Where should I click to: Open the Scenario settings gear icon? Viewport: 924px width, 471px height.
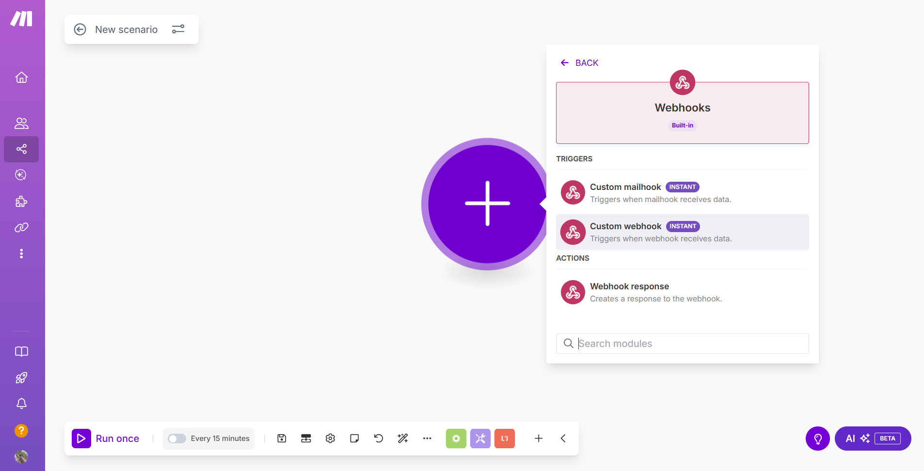[x=330, y=439]
